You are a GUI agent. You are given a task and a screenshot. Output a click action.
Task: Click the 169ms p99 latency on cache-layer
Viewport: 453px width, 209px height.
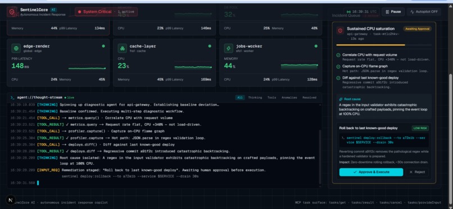206,79
